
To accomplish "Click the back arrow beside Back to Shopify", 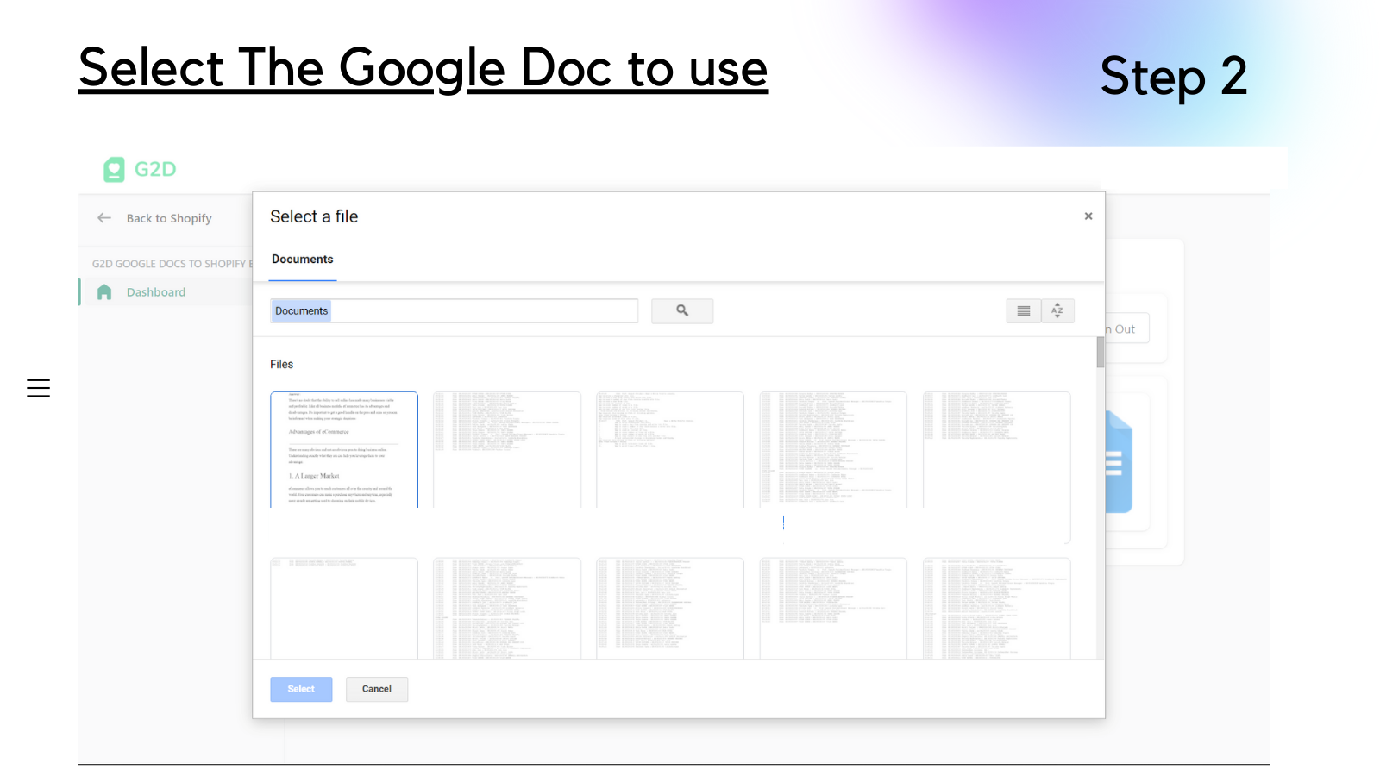I will tap(104, 218).
